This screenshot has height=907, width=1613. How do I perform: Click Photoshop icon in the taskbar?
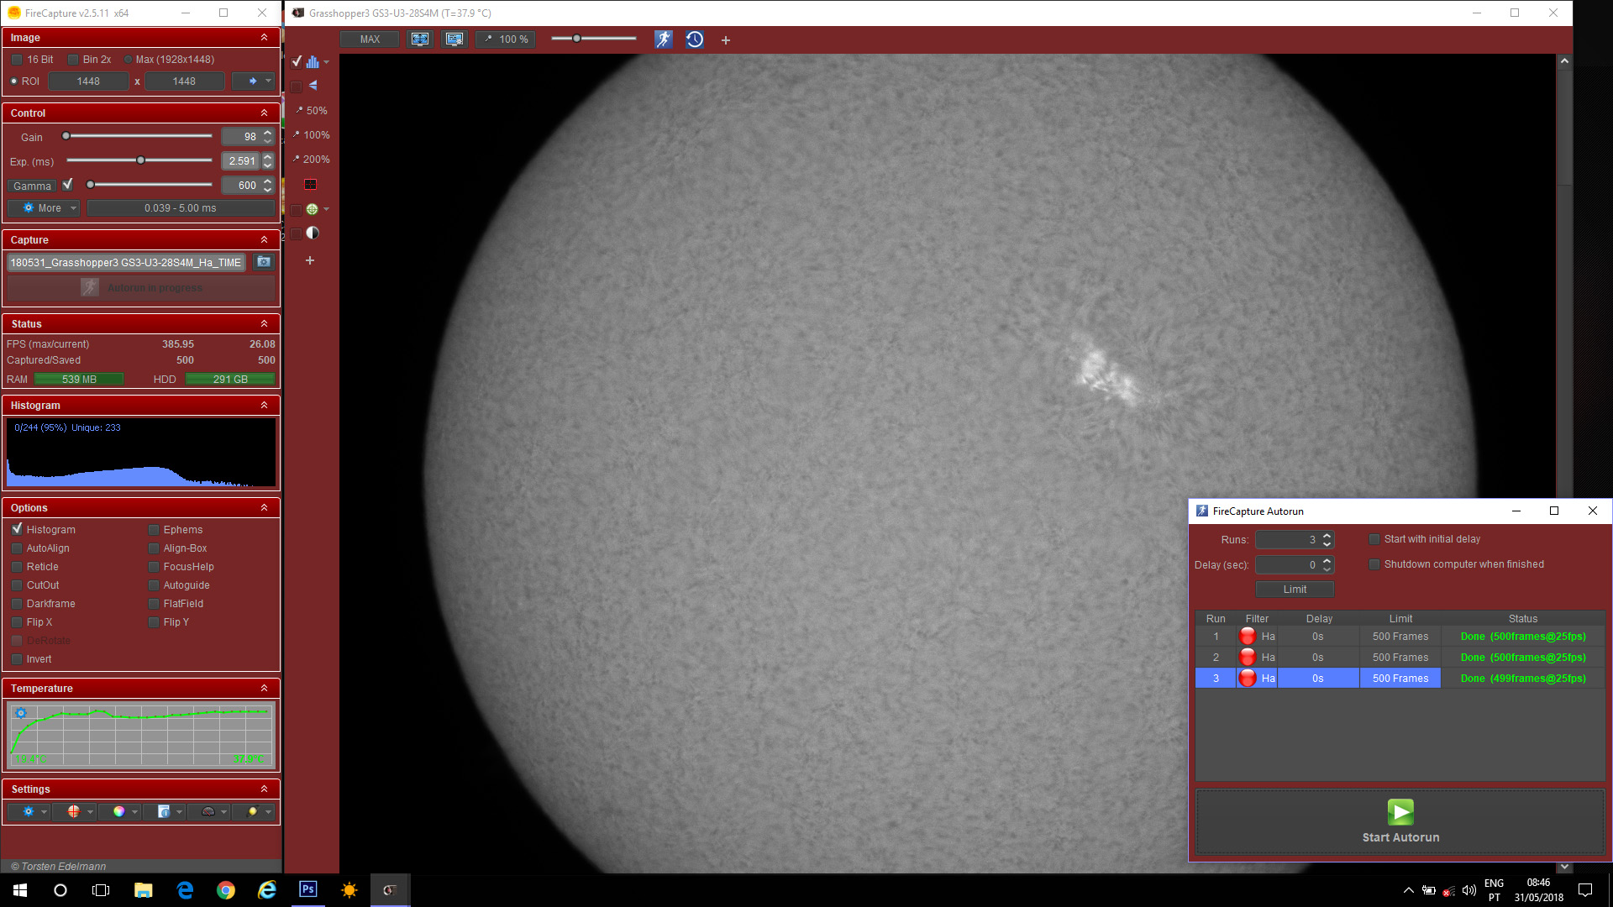click(308, 889)
